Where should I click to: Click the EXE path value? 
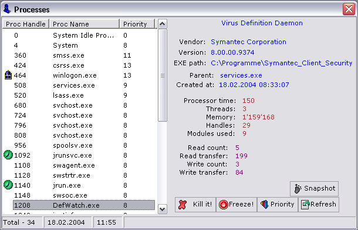(281, 63)
